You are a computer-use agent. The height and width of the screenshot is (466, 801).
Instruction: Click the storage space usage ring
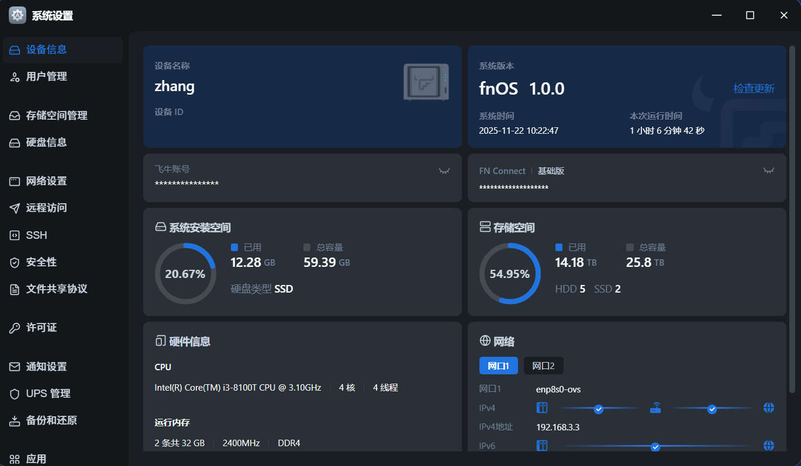[x=510, y=274]
